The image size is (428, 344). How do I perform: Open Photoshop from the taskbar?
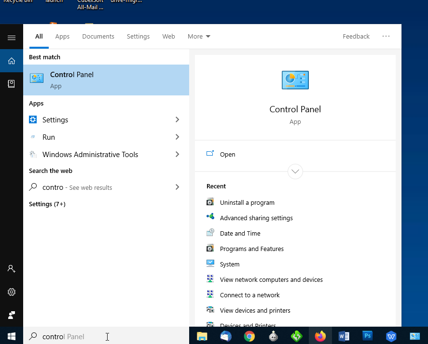coord(367,336)
